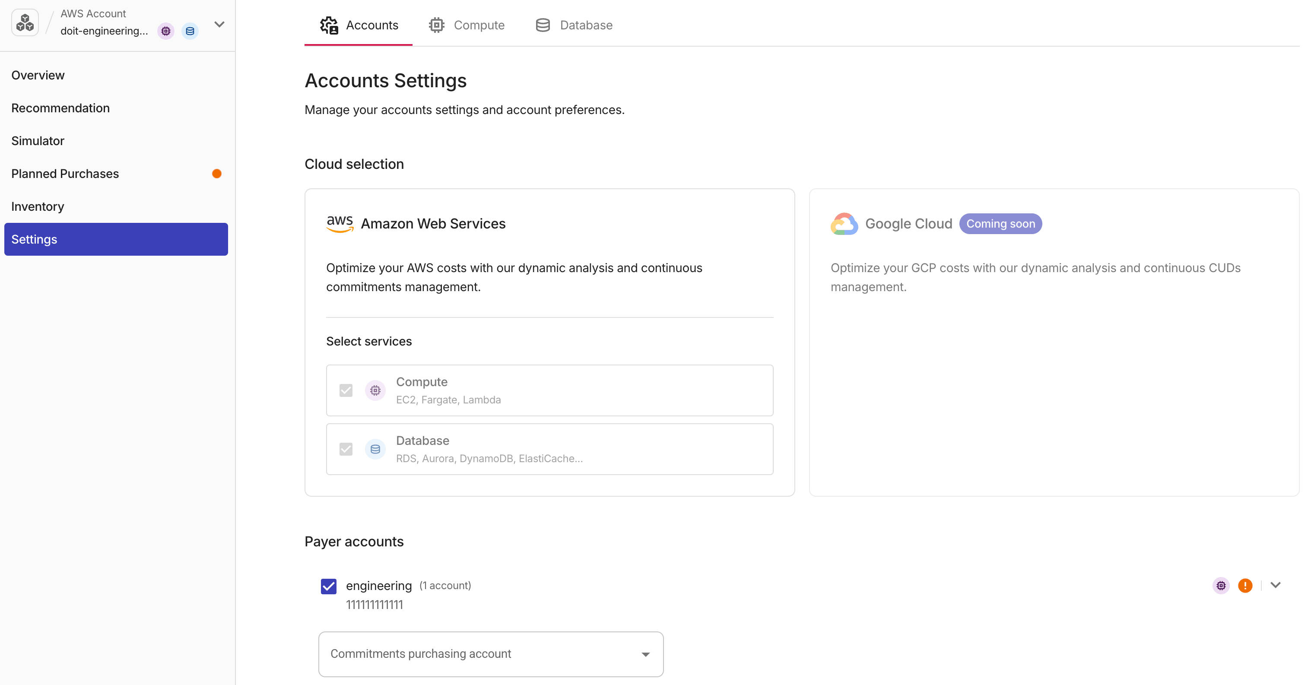This screenshot has height=685, width=1308.
Task: Click the Coming soon badge
Action: tap(1000, 223)
